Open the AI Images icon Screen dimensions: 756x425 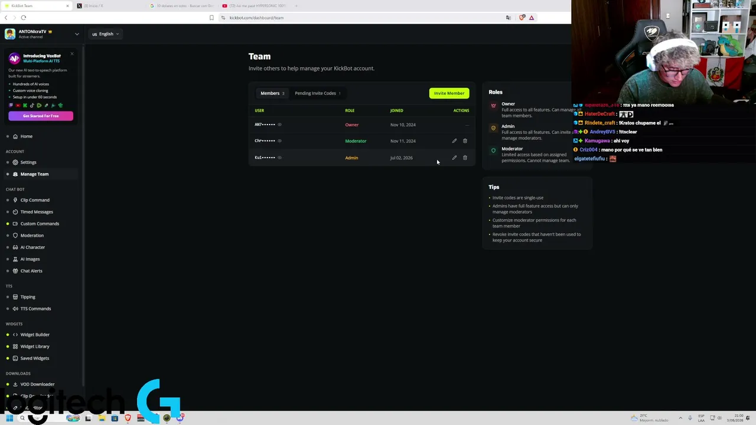click(x=15, y=259)
